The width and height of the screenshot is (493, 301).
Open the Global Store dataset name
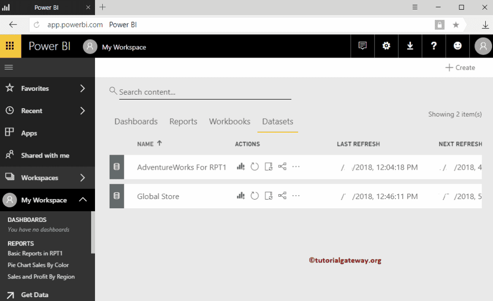[158, 197]
